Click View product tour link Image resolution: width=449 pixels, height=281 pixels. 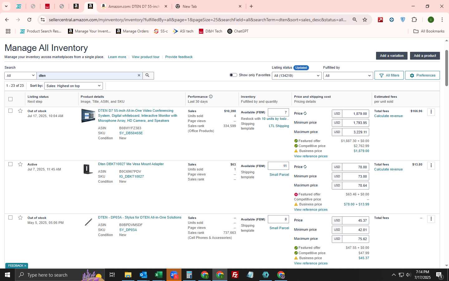pos(146,57)
